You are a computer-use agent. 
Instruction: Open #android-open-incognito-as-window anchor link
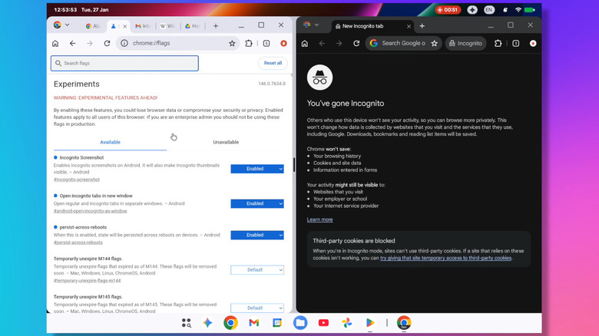tap(90, 211)
